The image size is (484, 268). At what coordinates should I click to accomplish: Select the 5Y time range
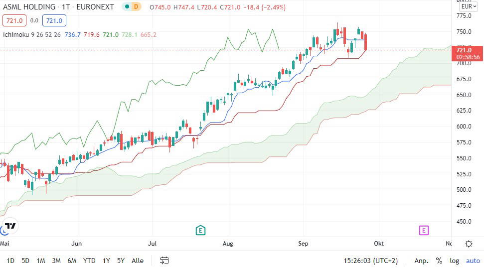coord(121,261)
